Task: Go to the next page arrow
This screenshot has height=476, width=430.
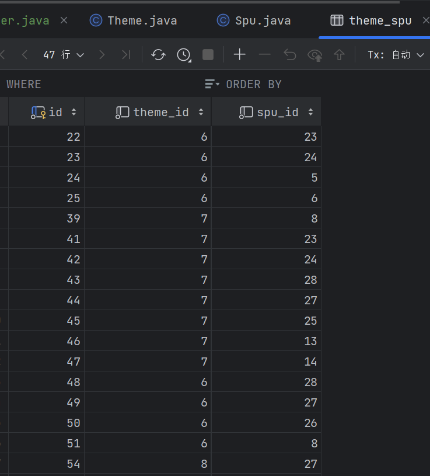Action: [x=102, y=55]
